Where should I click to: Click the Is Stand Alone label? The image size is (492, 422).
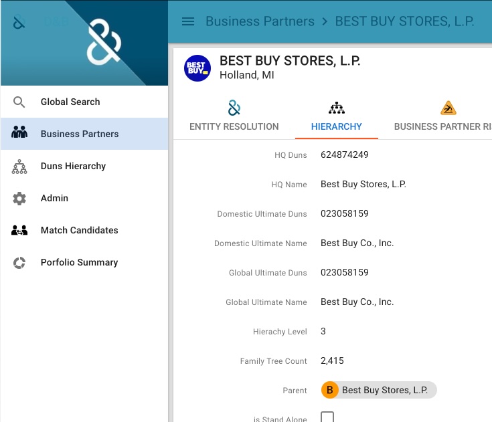click(x=280, y=419)
